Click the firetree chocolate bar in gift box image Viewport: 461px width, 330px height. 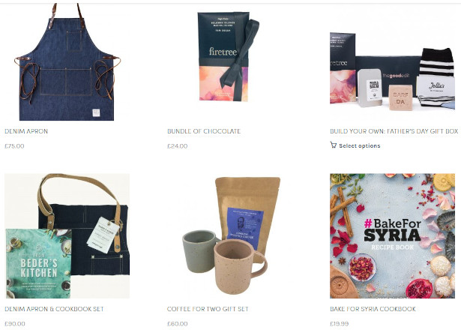(343, 68)
